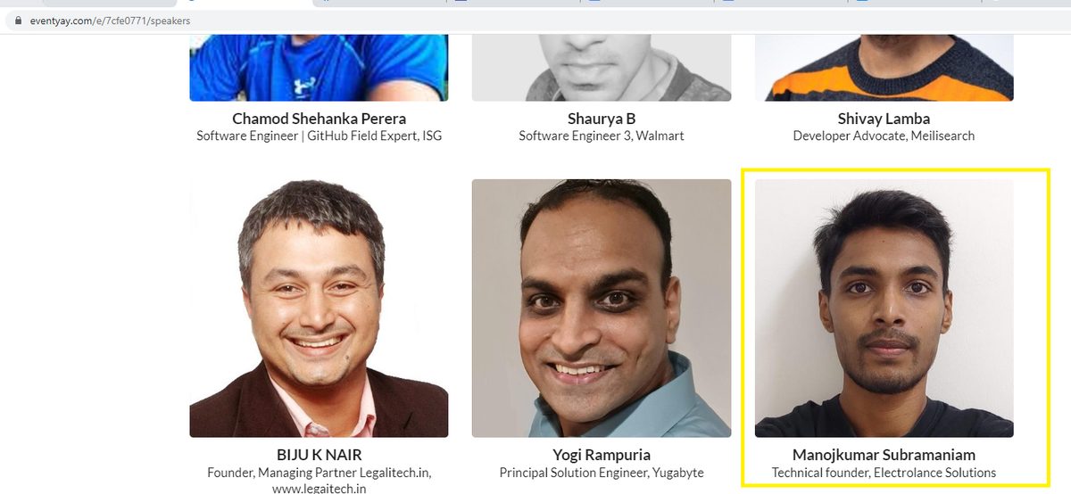Click the Shaurya B speaker name

(x=602, y=119)
